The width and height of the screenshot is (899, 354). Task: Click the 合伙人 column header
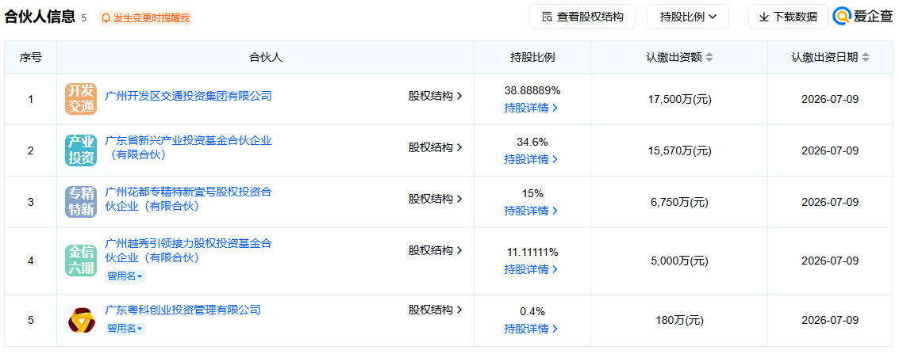[x=266, y=57]
